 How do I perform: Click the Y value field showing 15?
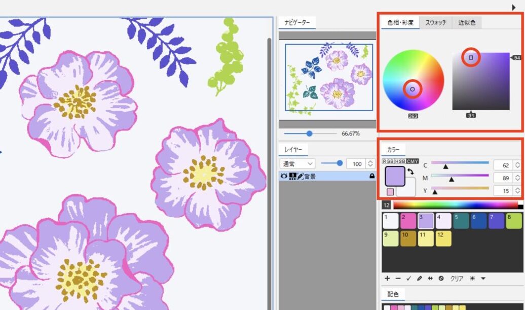click(x=504, y=191)
